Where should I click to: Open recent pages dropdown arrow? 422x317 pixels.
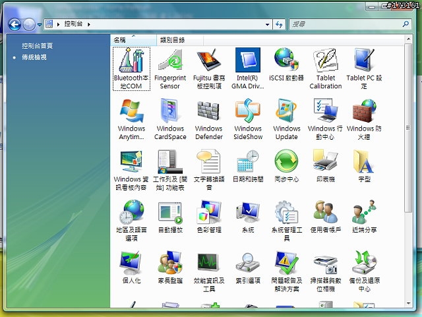coord(40,25)
